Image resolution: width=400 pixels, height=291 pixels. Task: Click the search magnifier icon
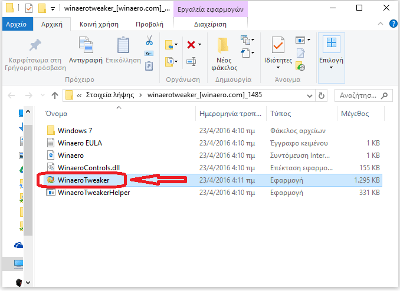click(384, 95)
